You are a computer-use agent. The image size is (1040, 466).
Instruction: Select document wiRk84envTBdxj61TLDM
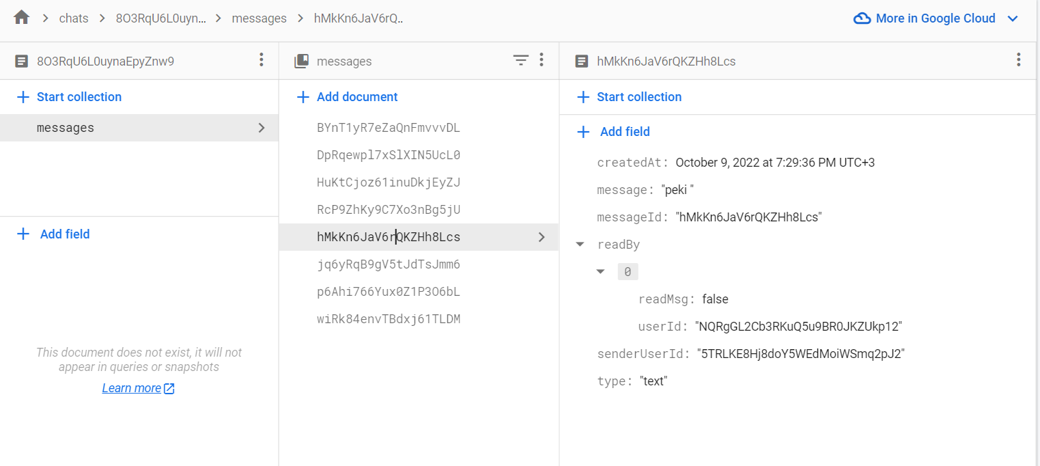(388, 318)
